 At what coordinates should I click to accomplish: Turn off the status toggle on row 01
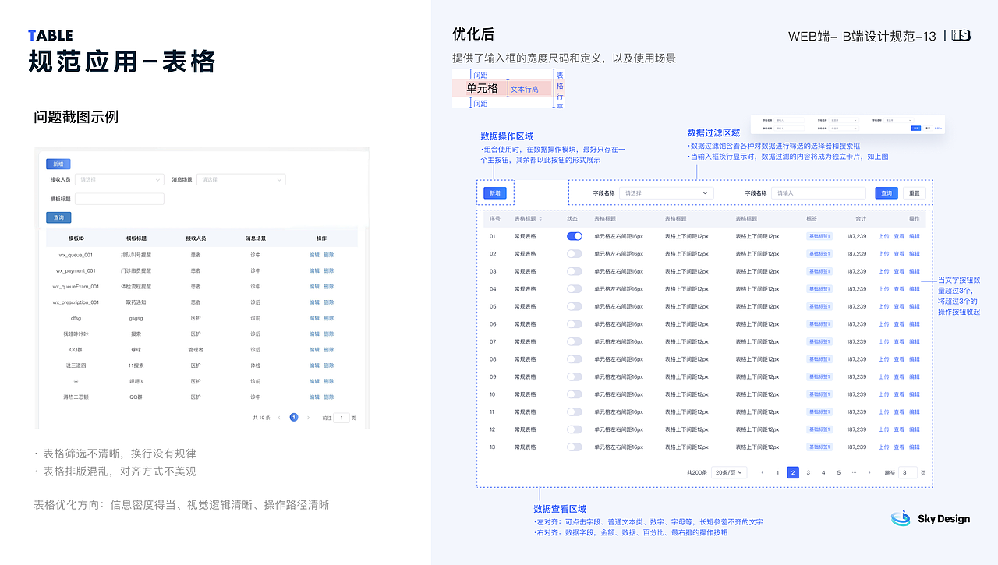click(575, 235)
